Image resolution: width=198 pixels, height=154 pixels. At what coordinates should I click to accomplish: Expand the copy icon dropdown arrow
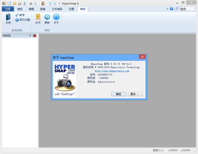(x=39, y=3)
